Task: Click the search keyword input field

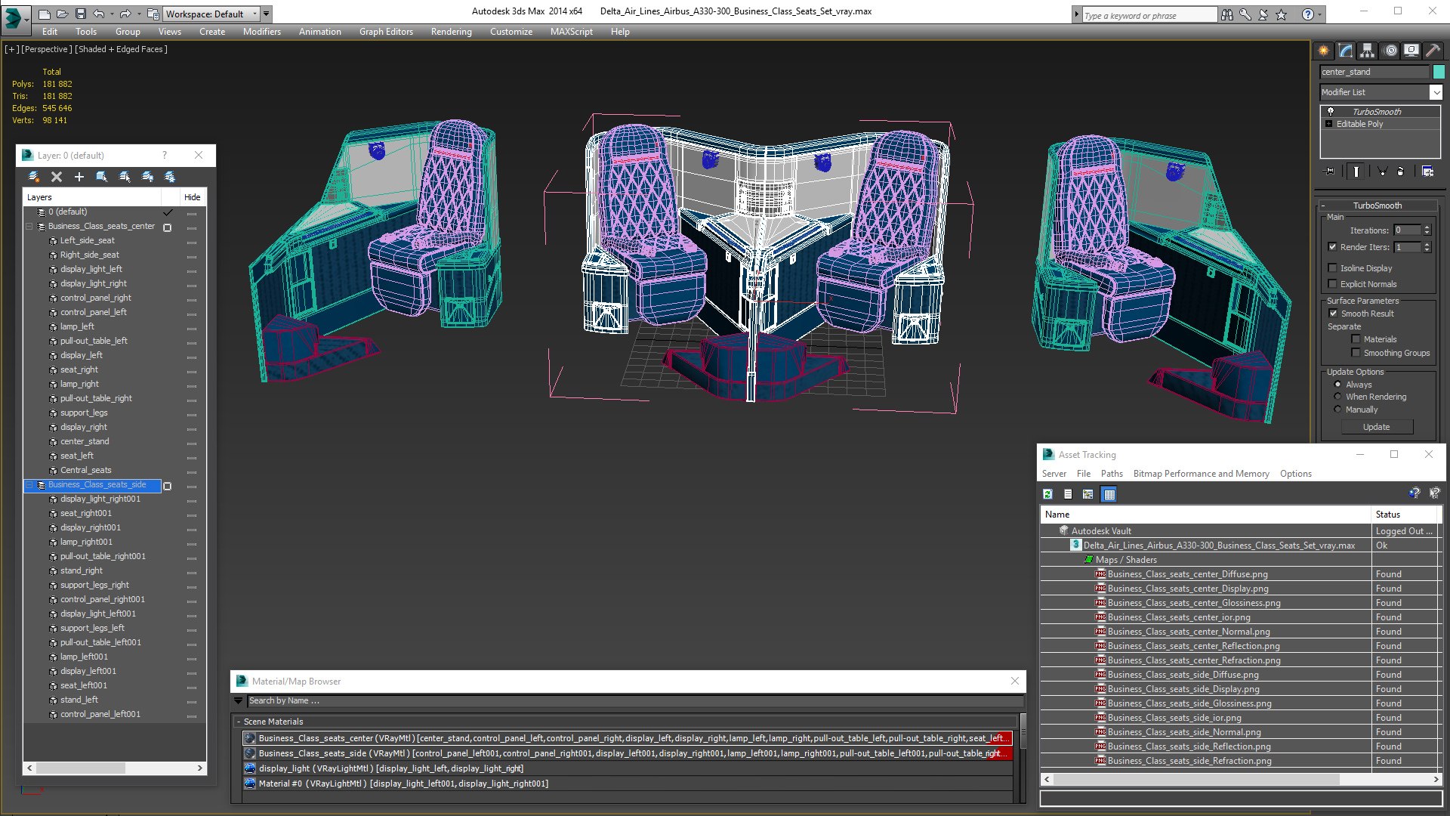Action: 1149,15
